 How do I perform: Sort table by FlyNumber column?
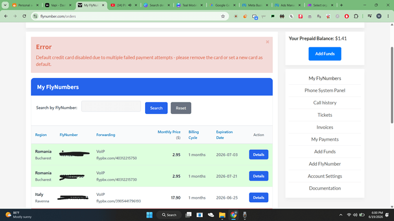69,135
